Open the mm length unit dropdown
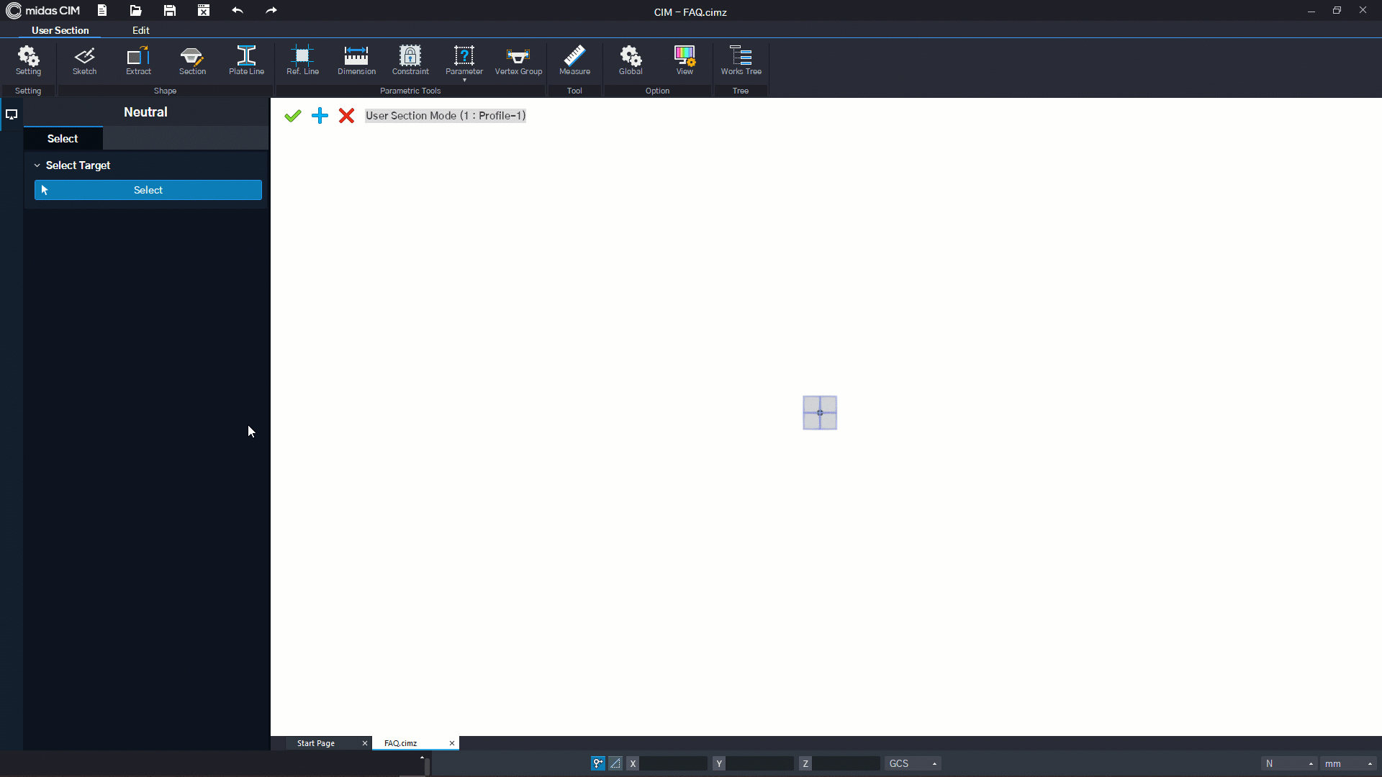Viewport: 1382px width, 777px height. [x=1348, y=763]
